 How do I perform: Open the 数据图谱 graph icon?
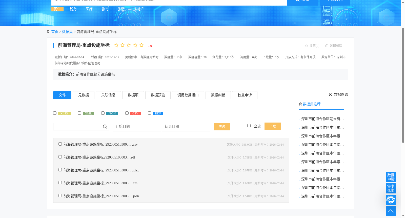(330, 95)
